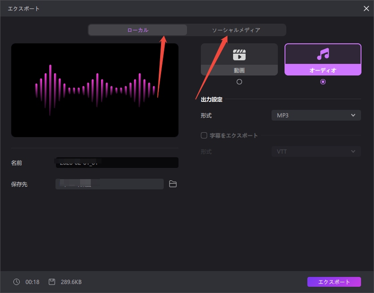Click the エクスポート button

[334, 282]
